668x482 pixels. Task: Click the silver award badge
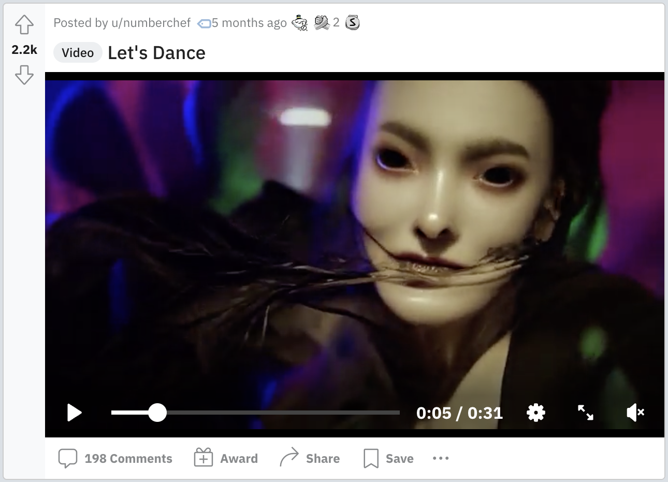click(353, 23)
